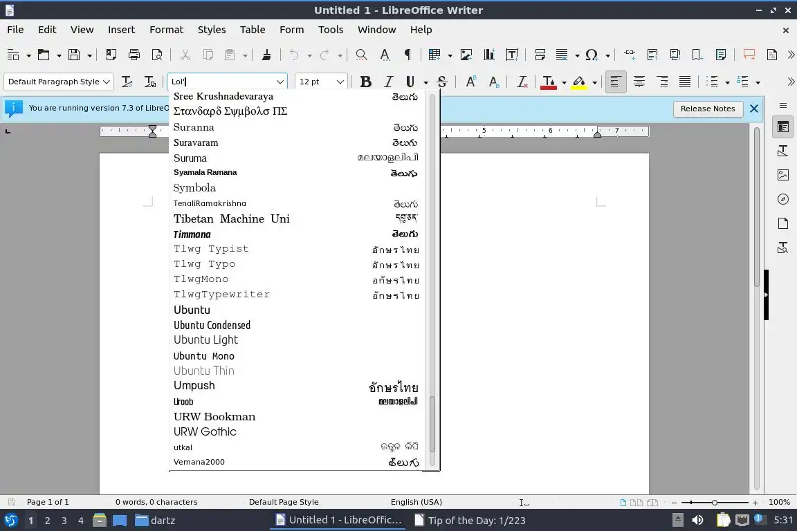Enable Align Left
This screenshot has height=531, width=797.
616,82
